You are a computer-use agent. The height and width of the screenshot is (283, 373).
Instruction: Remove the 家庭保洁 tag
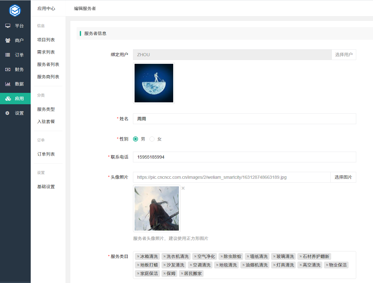pyautogui.click(x=138, y=274)
